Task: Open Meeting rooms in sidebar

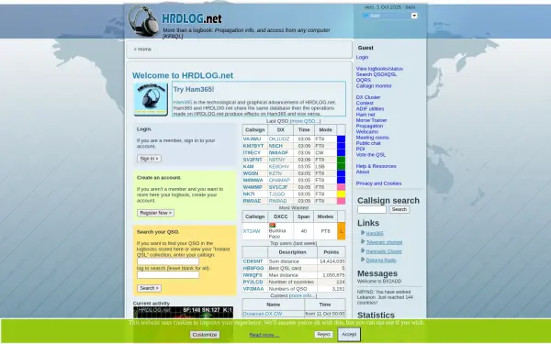Action: (x=373, y=138)
